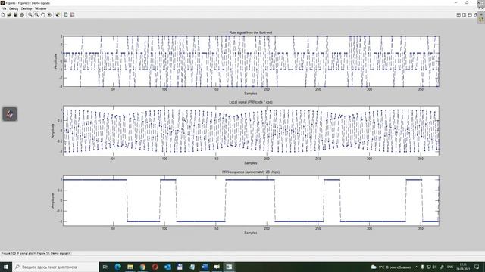Click the Open File toolbar icon
Screen dimensions: 485x272
coord(9,15)
